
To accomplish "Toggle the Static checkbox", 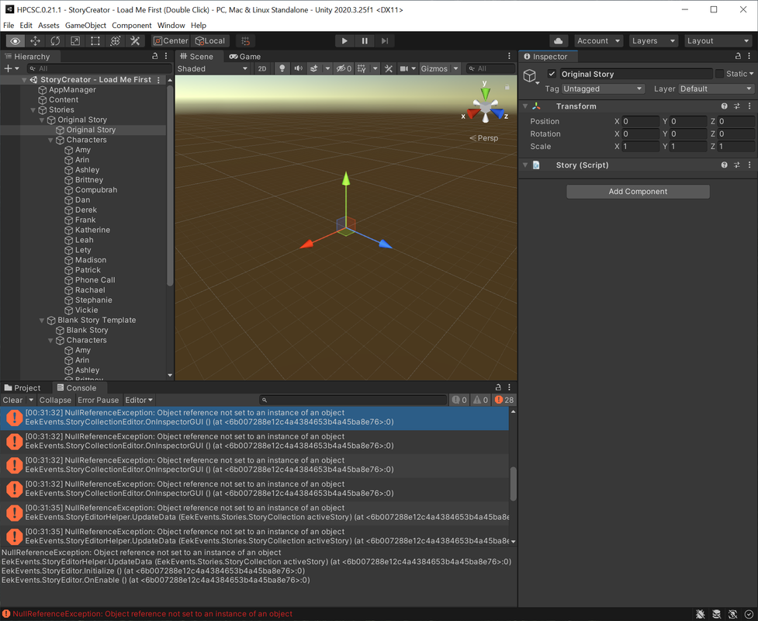I will click(719, 74).
